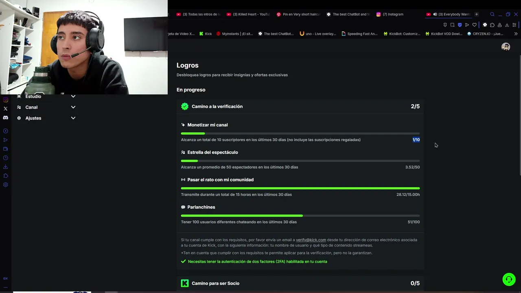Open the user profile avatar menu
The width and height of the screenshot is (521, 293).
[506, 47]
